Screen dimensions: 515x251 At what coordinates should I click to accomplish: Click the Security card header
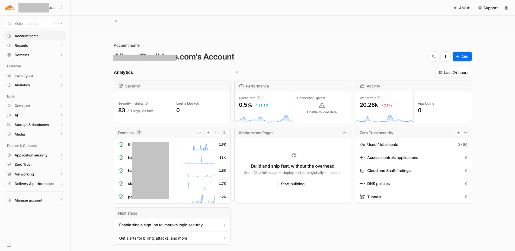pyautogui.click(x=172, y=86)
